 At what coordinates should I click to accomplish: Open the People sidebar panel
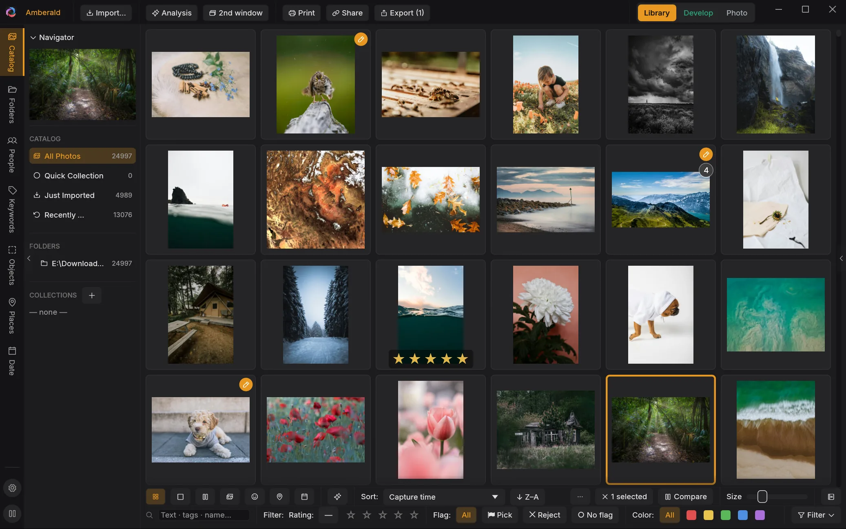(12, 155)
